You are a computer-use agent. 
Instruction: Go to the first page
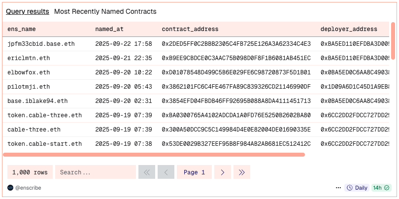146,172
